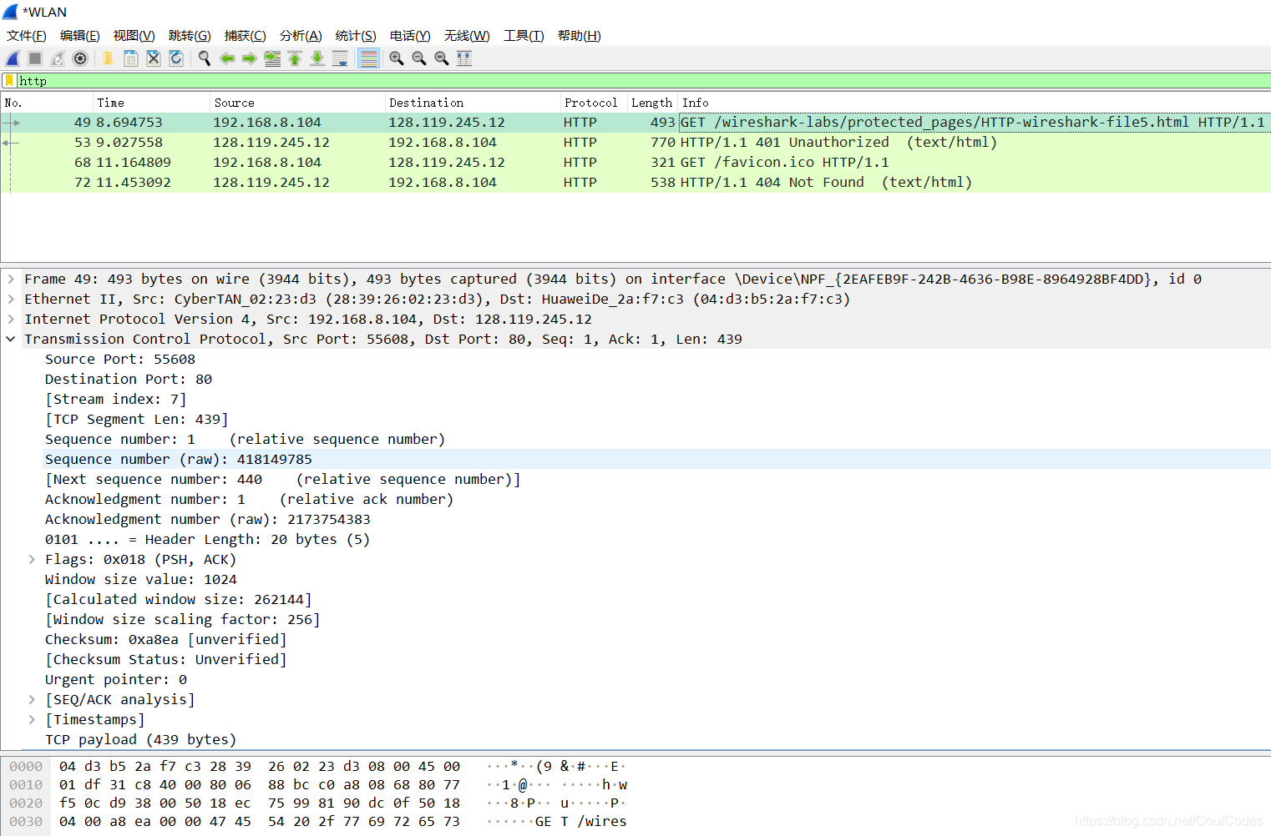The width and height of the screenshot is (1271, 836).
Task: Open the 视图(V) menu
Action: (134, 36)
